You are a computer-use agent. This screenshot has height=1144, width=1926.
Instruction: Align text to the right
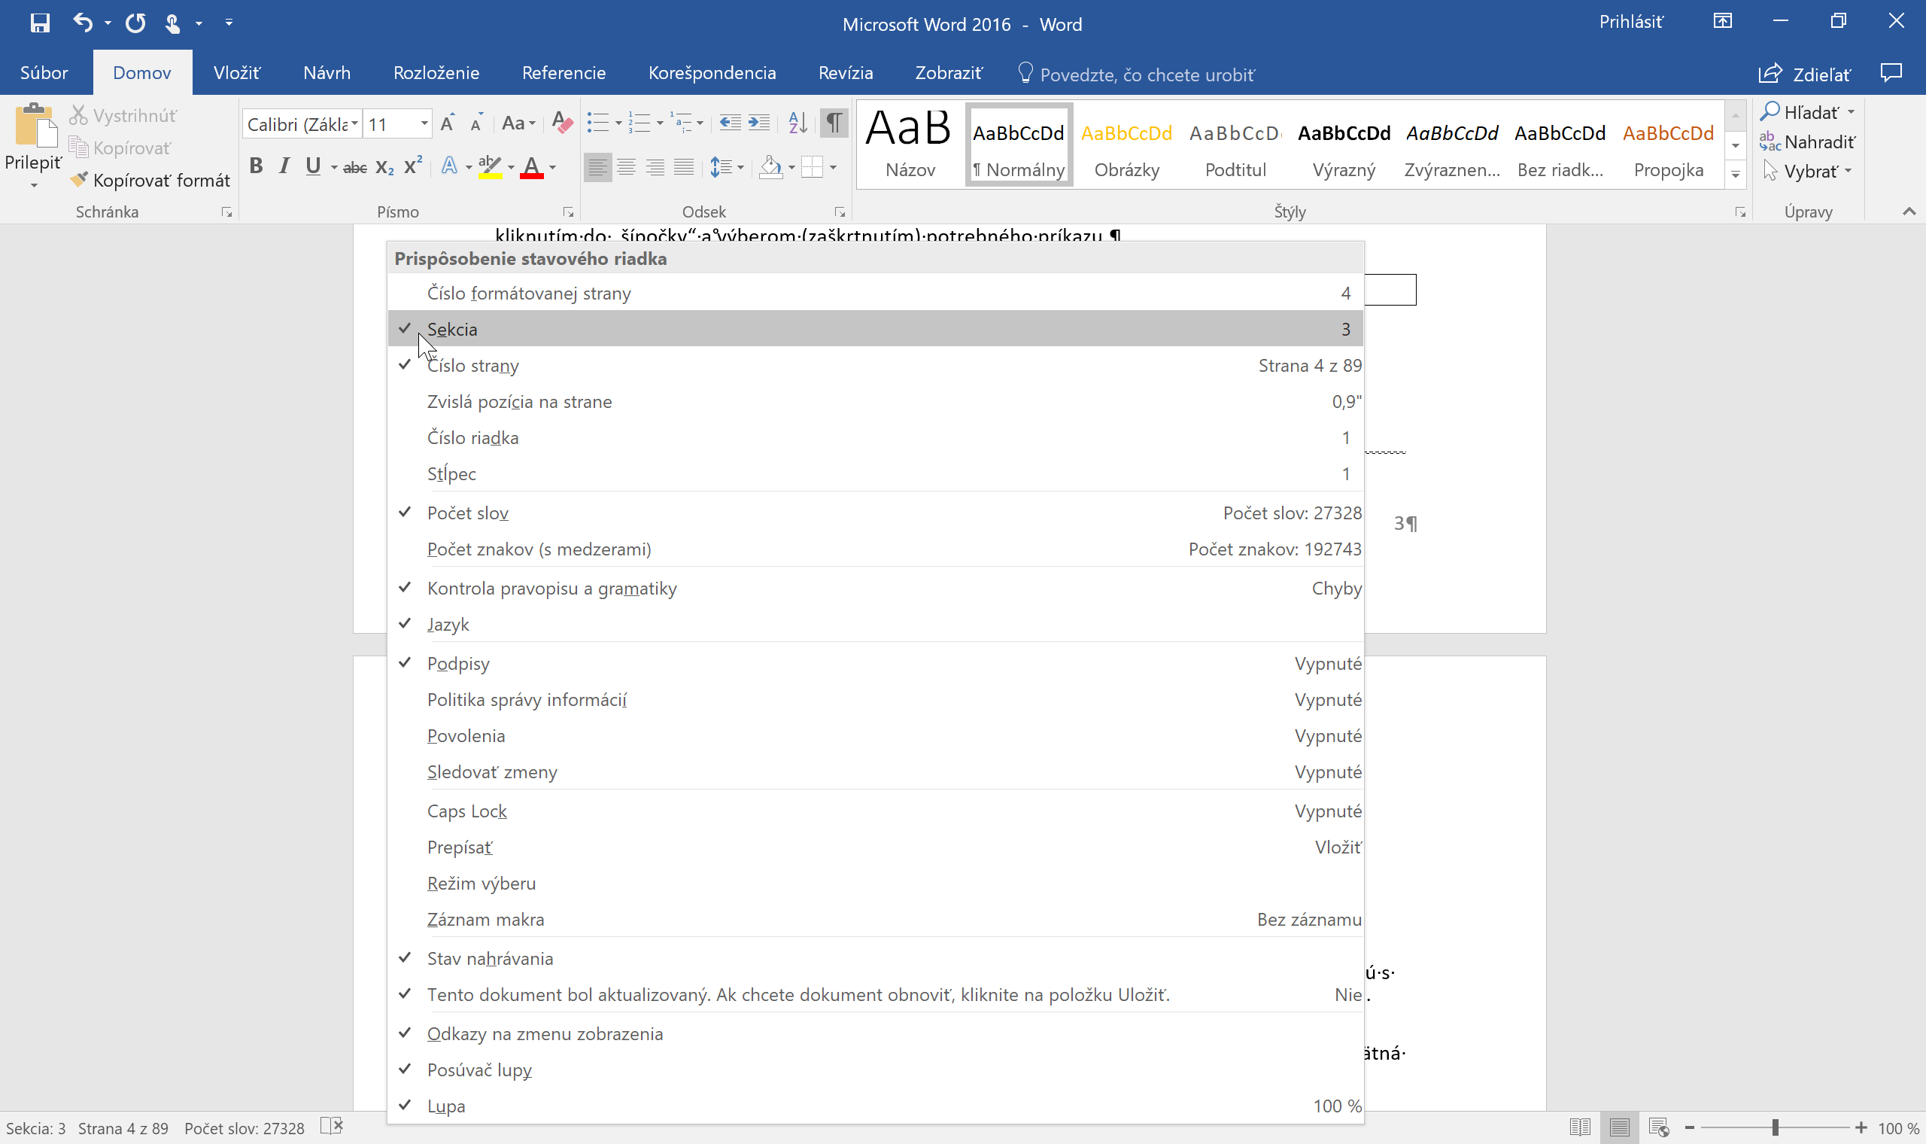tap(655, 166)
